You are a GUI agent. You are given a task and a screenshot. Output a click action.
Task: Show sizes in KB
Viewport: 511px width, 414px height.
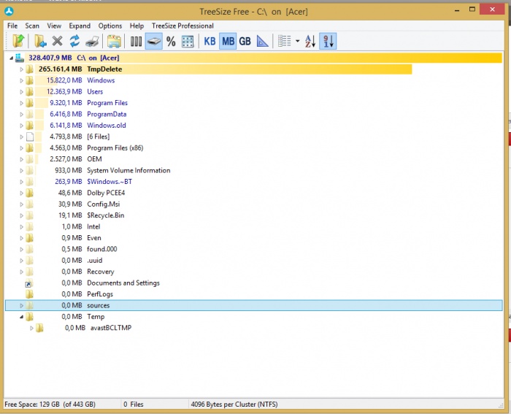coord(210,42)
